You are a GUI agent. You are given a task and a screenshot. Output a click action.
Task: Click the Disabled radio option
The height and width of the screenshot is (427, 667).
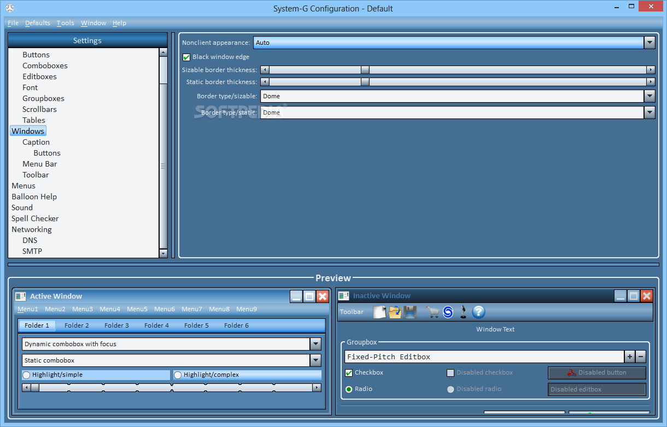(x=450, y=389)
